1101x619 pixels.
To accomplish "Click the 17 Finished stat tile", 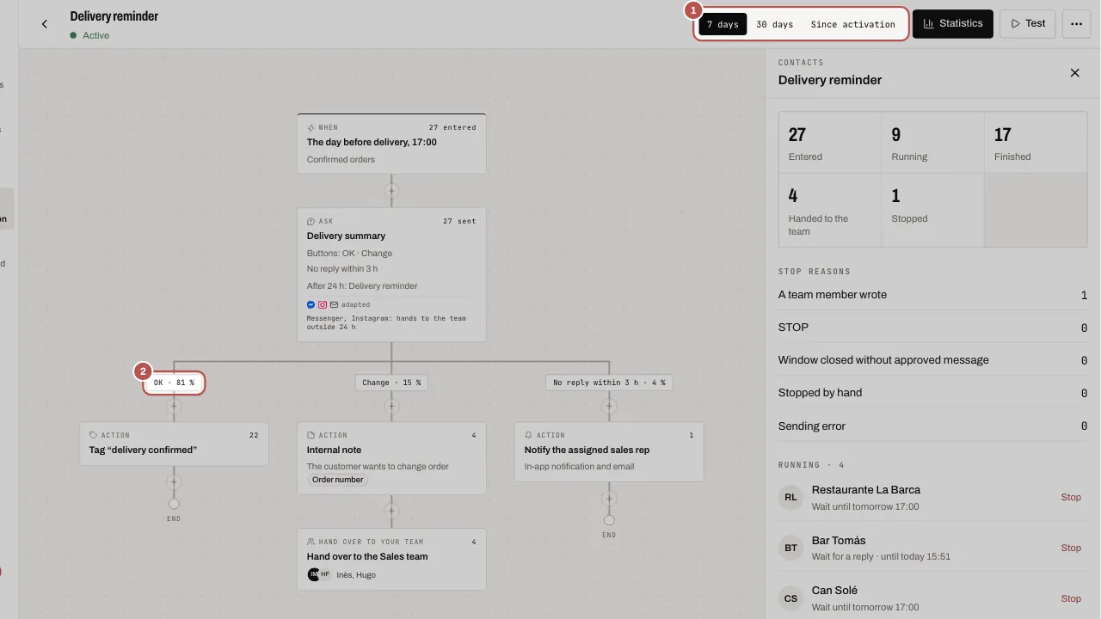I will [x=1036, y=143].
